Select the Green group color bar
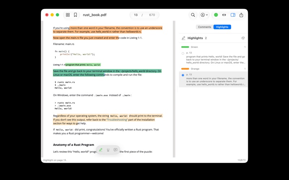The image size is (289, 180). (x=185, y=47)
